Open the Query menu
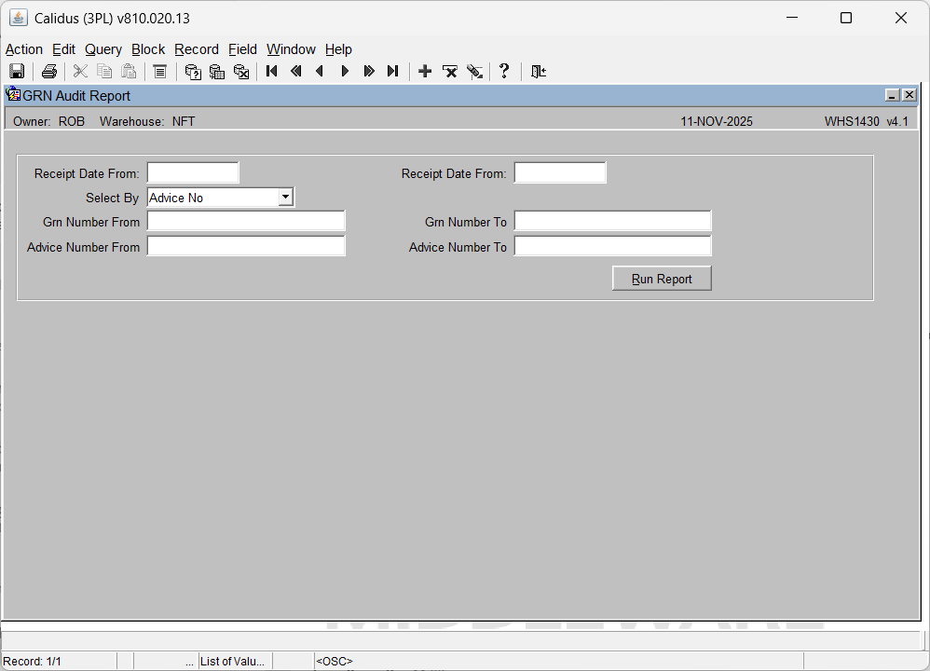 point(103,49)
